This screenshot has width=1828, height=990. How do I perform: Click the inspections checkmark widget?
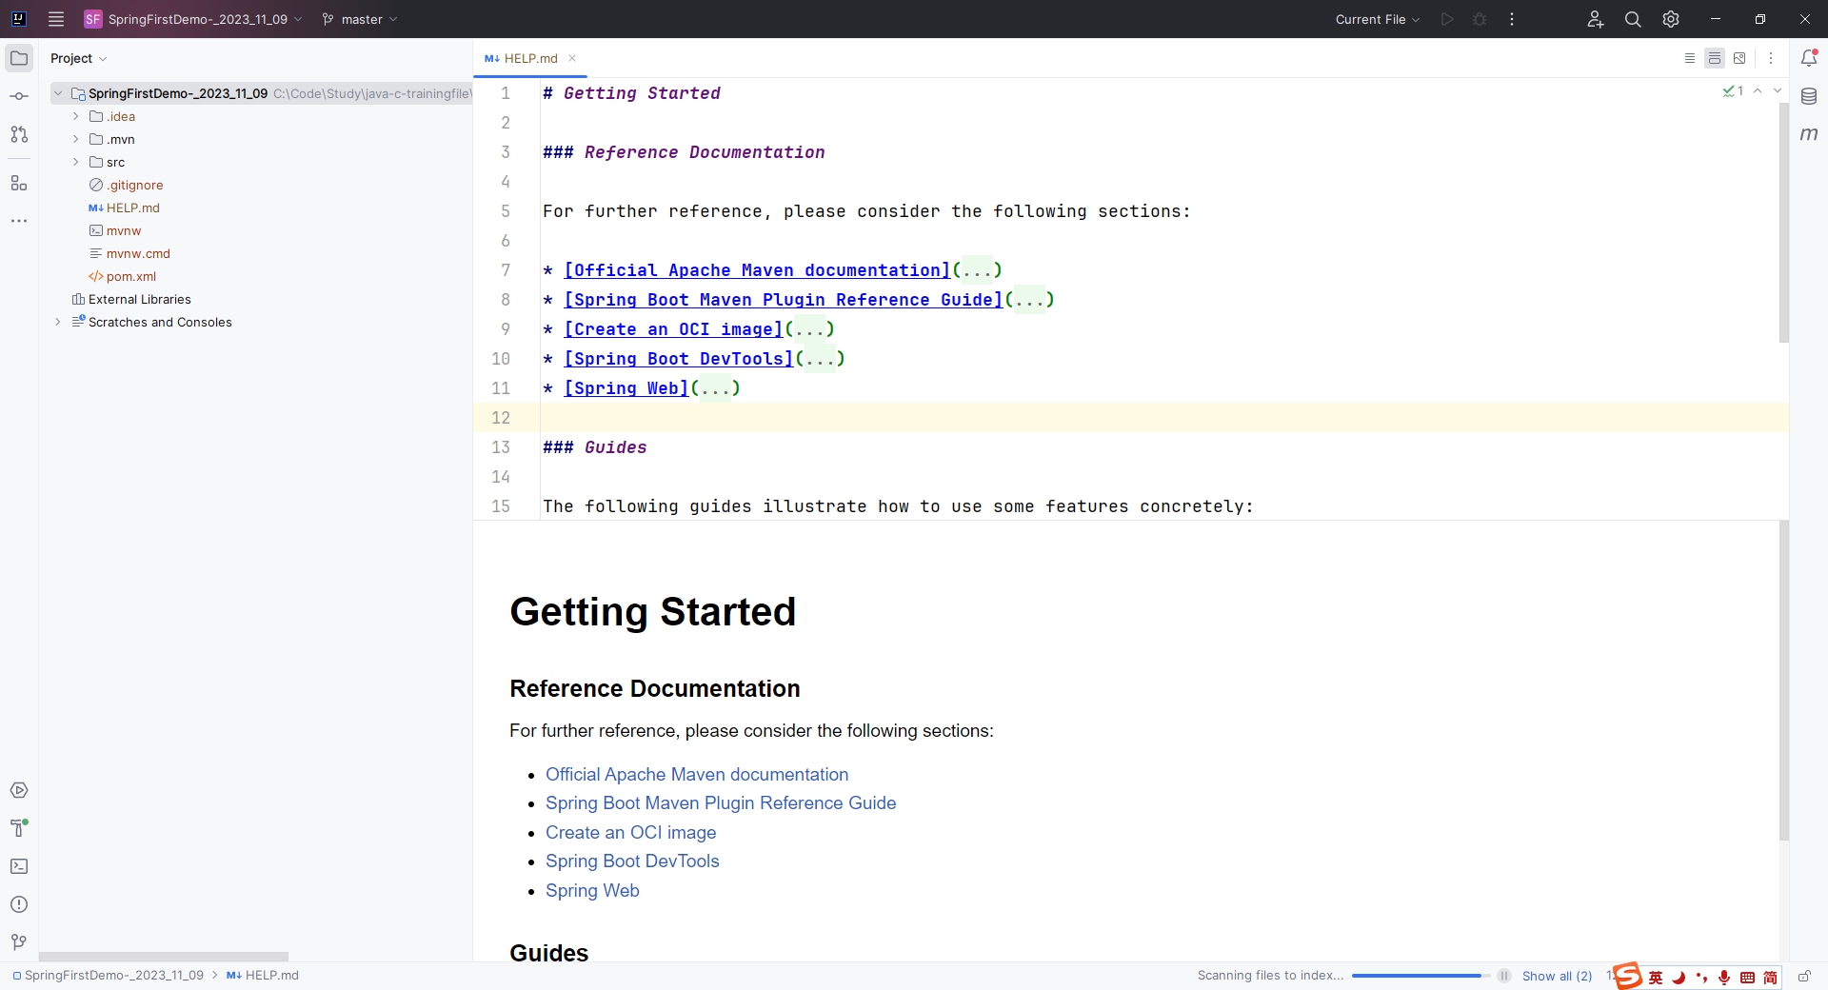pyautogui.click(x=1733, y=91)
